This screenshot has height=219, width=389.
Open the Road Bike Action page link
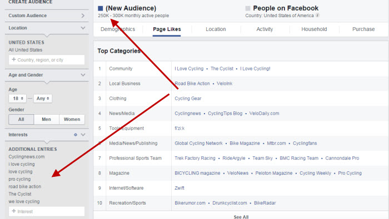192,83
